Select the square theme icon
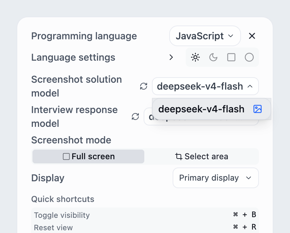The height and width of the screenshot is (233, 290). pyautogui.click(x=231, y=57)
